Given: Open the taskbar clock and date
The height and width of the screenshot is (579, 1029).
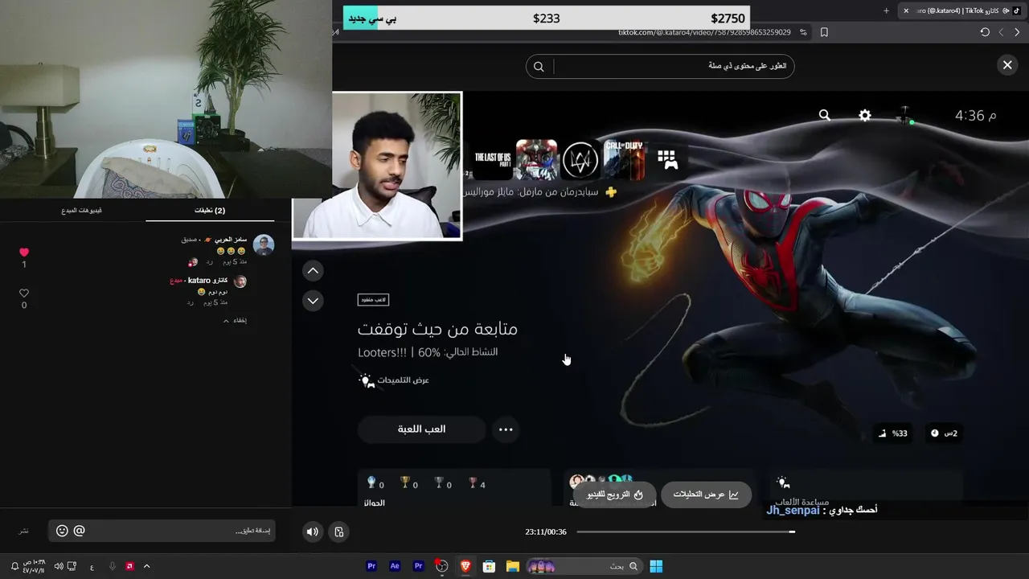Looking at the screenshot, I should click(35, 566).
